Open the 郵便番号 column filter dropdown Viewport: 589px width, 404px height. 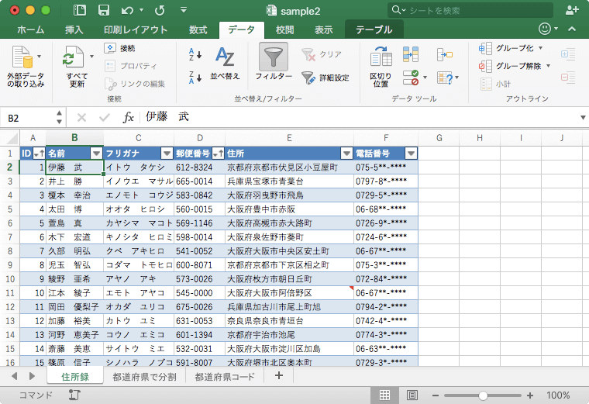point(219,154)
